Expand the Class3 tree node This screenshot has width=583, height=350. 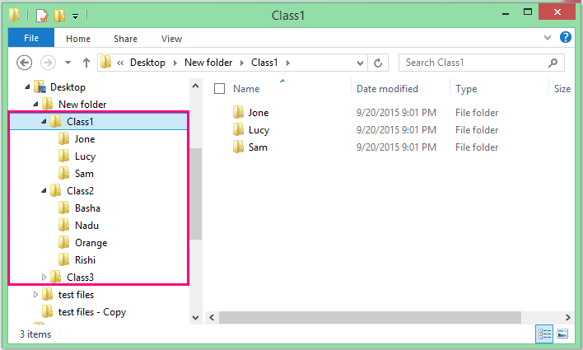44,278
